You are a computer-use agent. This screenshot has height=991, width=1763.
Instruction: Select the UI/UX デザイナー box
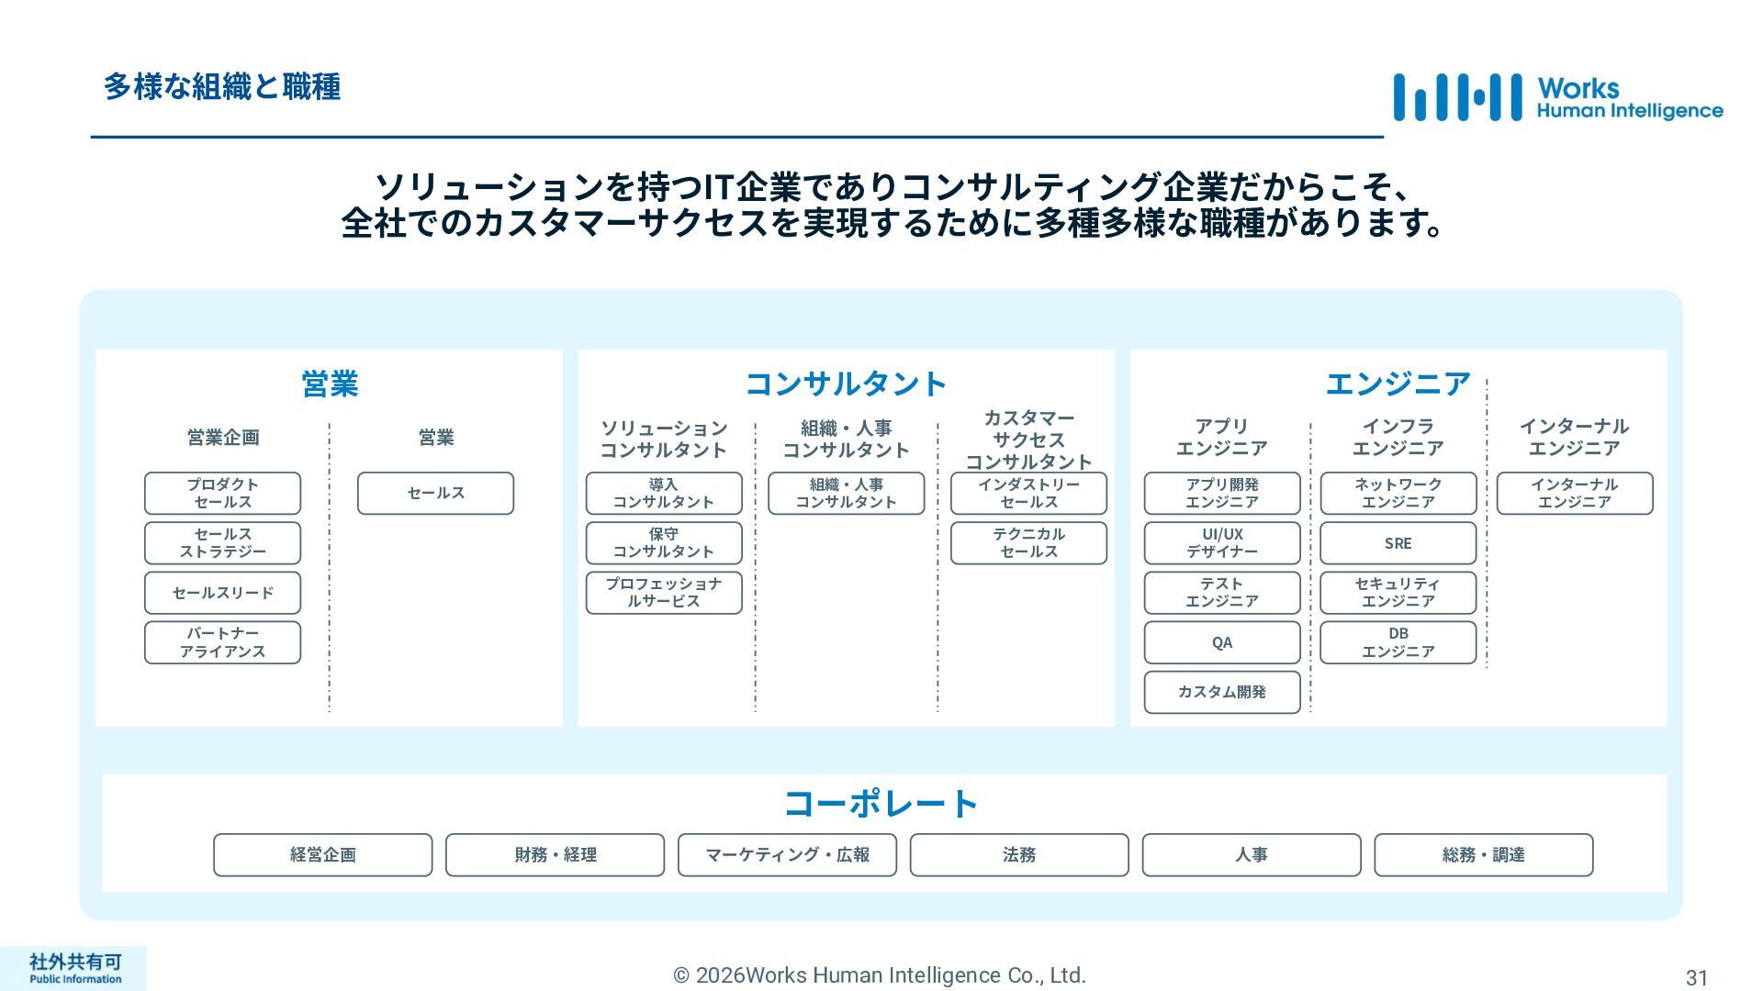coord(1222,543)
